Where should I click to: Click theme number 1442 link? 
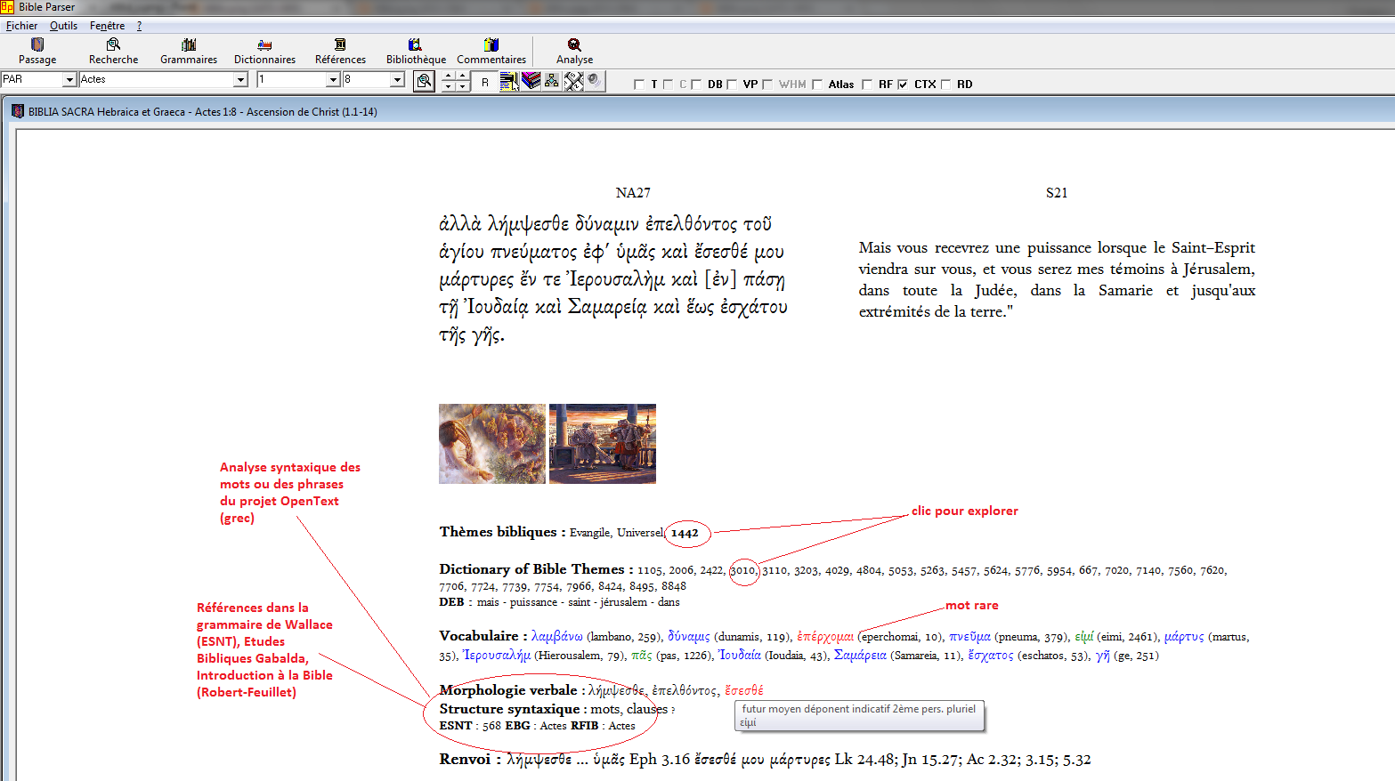click(x=685, y=533)
